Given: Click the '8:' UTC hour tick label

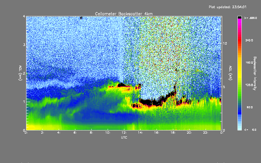Looking at the screenshot, I should 91,133.
